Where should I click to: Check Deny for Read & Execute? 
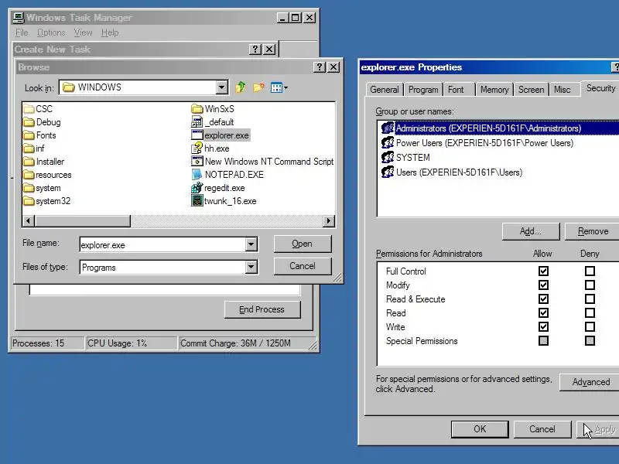[x=590, y=299]
